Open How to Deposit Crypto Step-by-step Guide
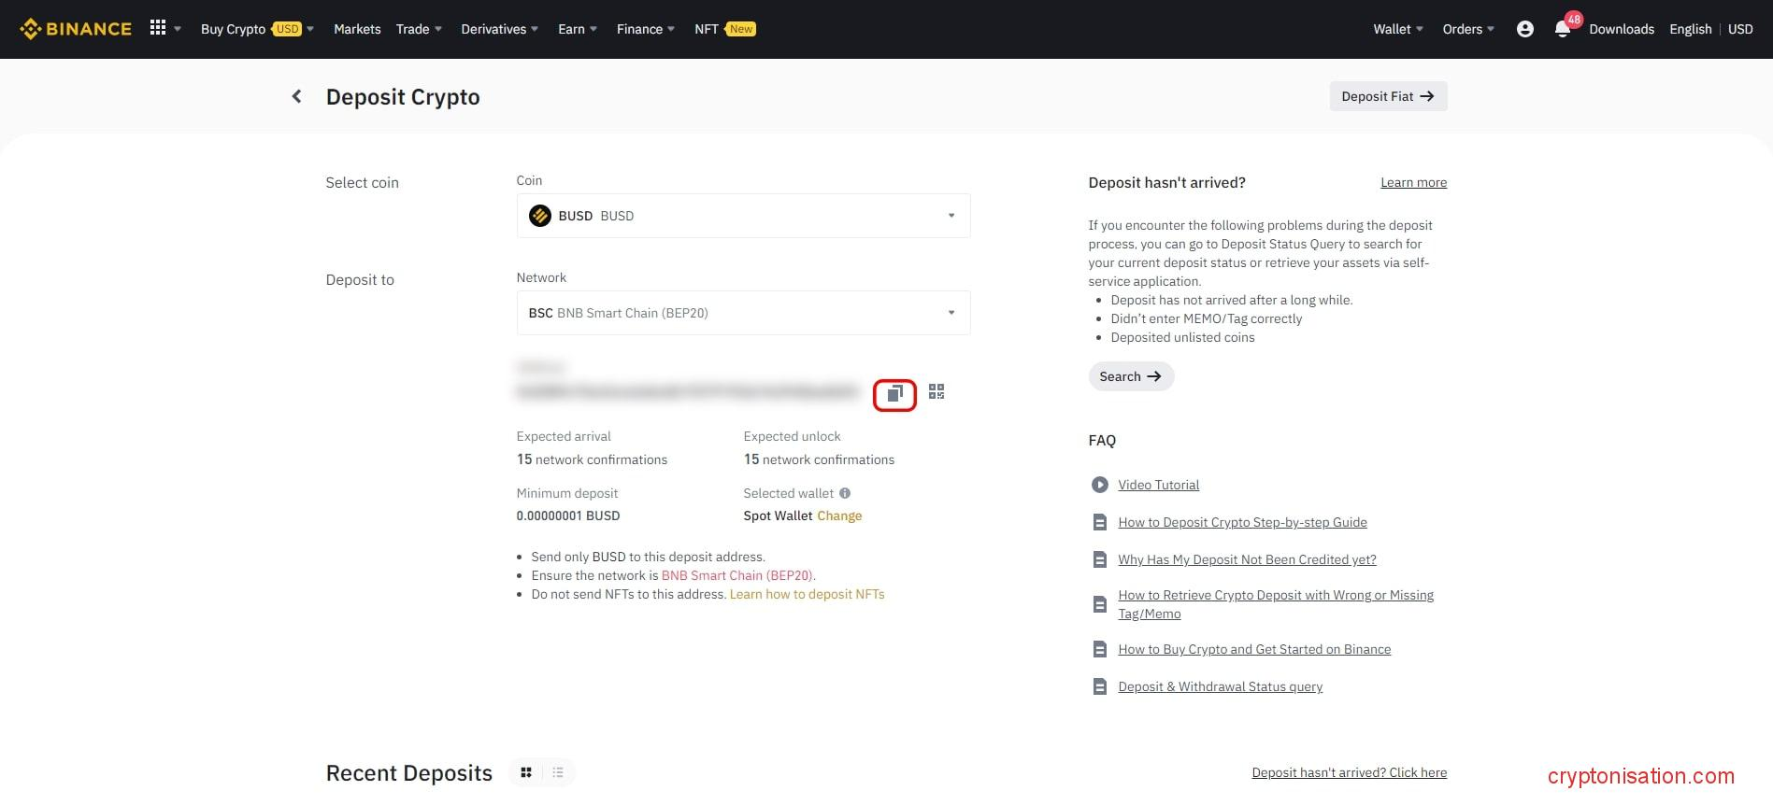The height and width of the screenshot is (805, 1773). click(1242, 522)
